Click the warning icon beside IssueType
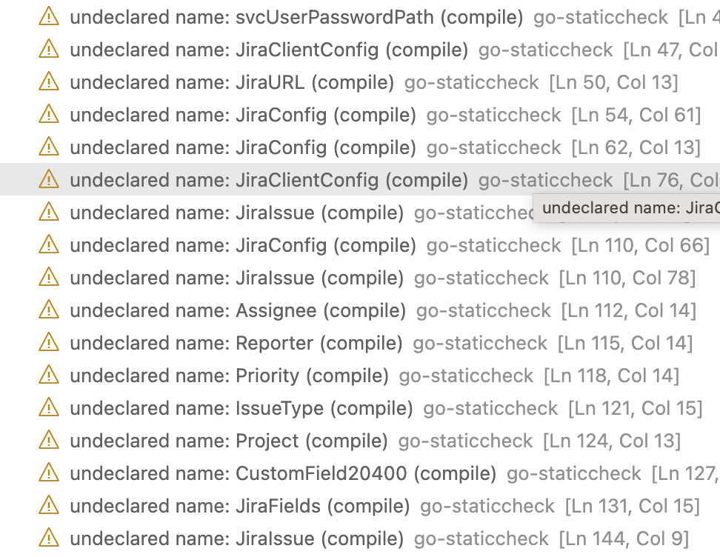 coord(48,408)
